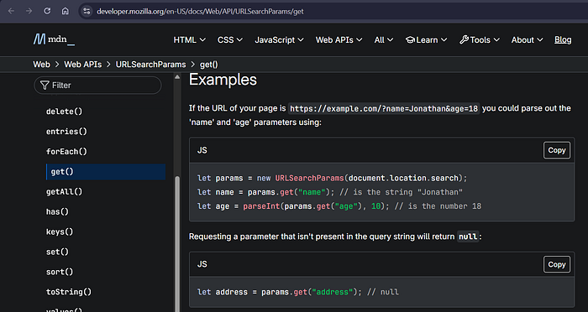Type in the sidebar Filter field
The height and width of the screenshot is (312, 588).
[98, 86]
